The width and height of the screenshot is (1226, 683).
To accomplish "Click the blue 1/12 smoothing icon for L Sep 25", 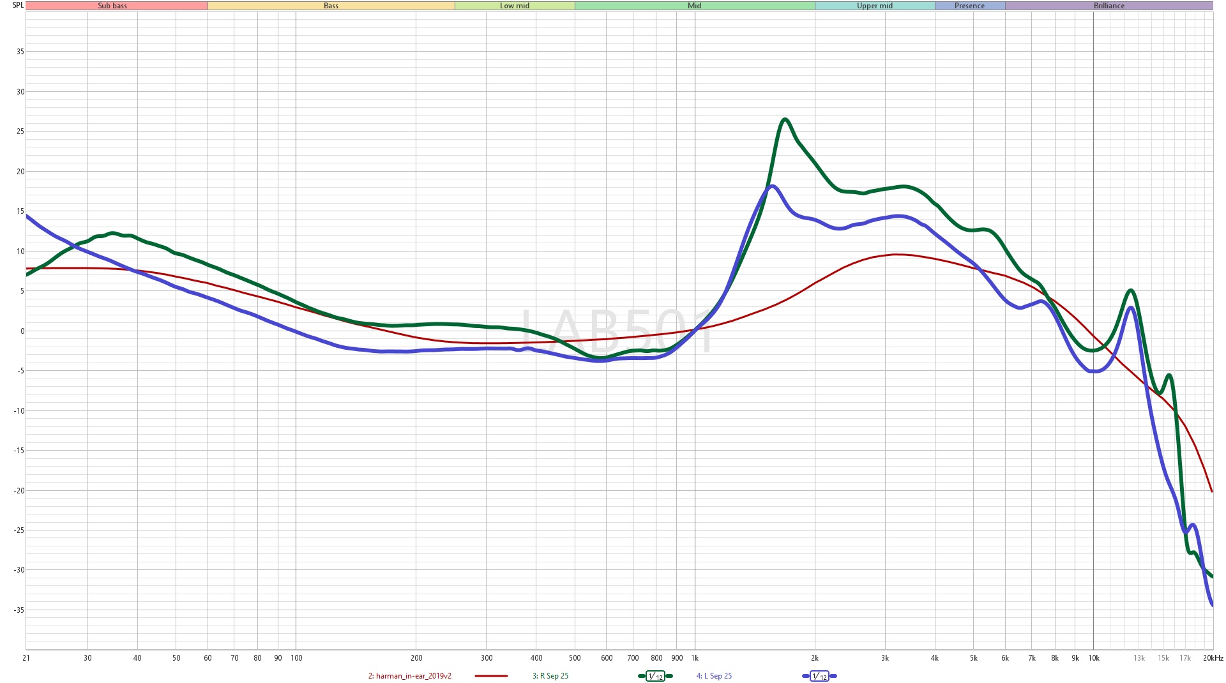I will click(819, 676).
